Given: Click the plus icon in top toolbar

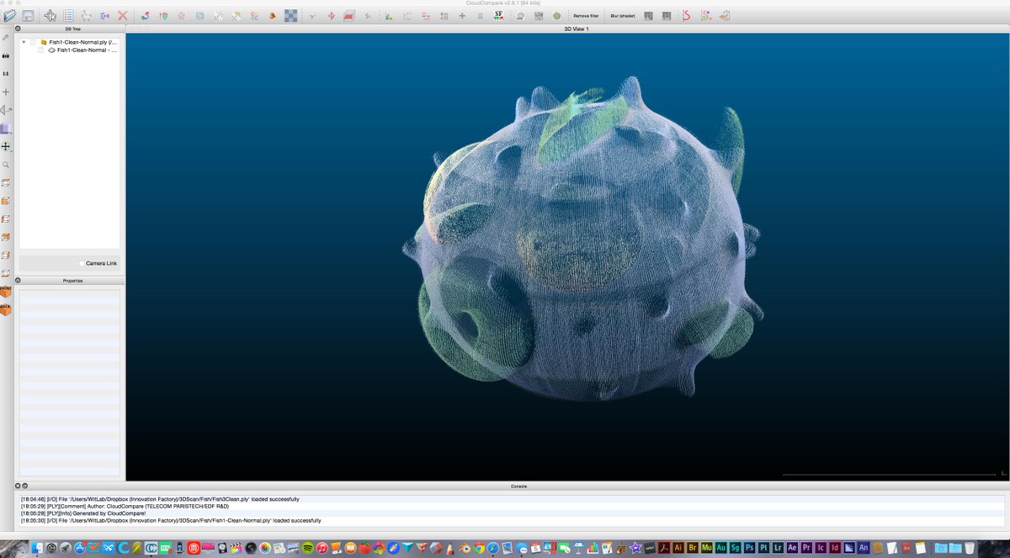Looking at the screenshot, I should (462, 16).
